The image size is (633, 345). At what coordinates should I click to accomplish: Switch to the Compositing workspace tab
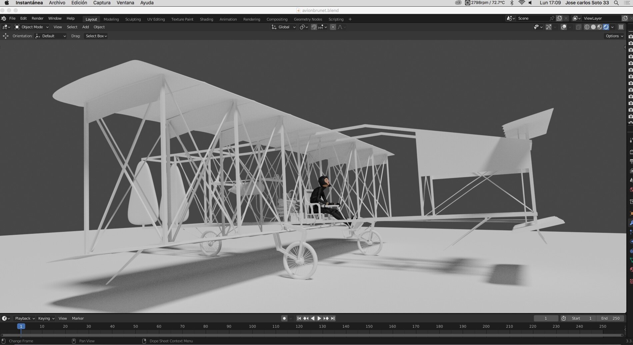point(277,19)
